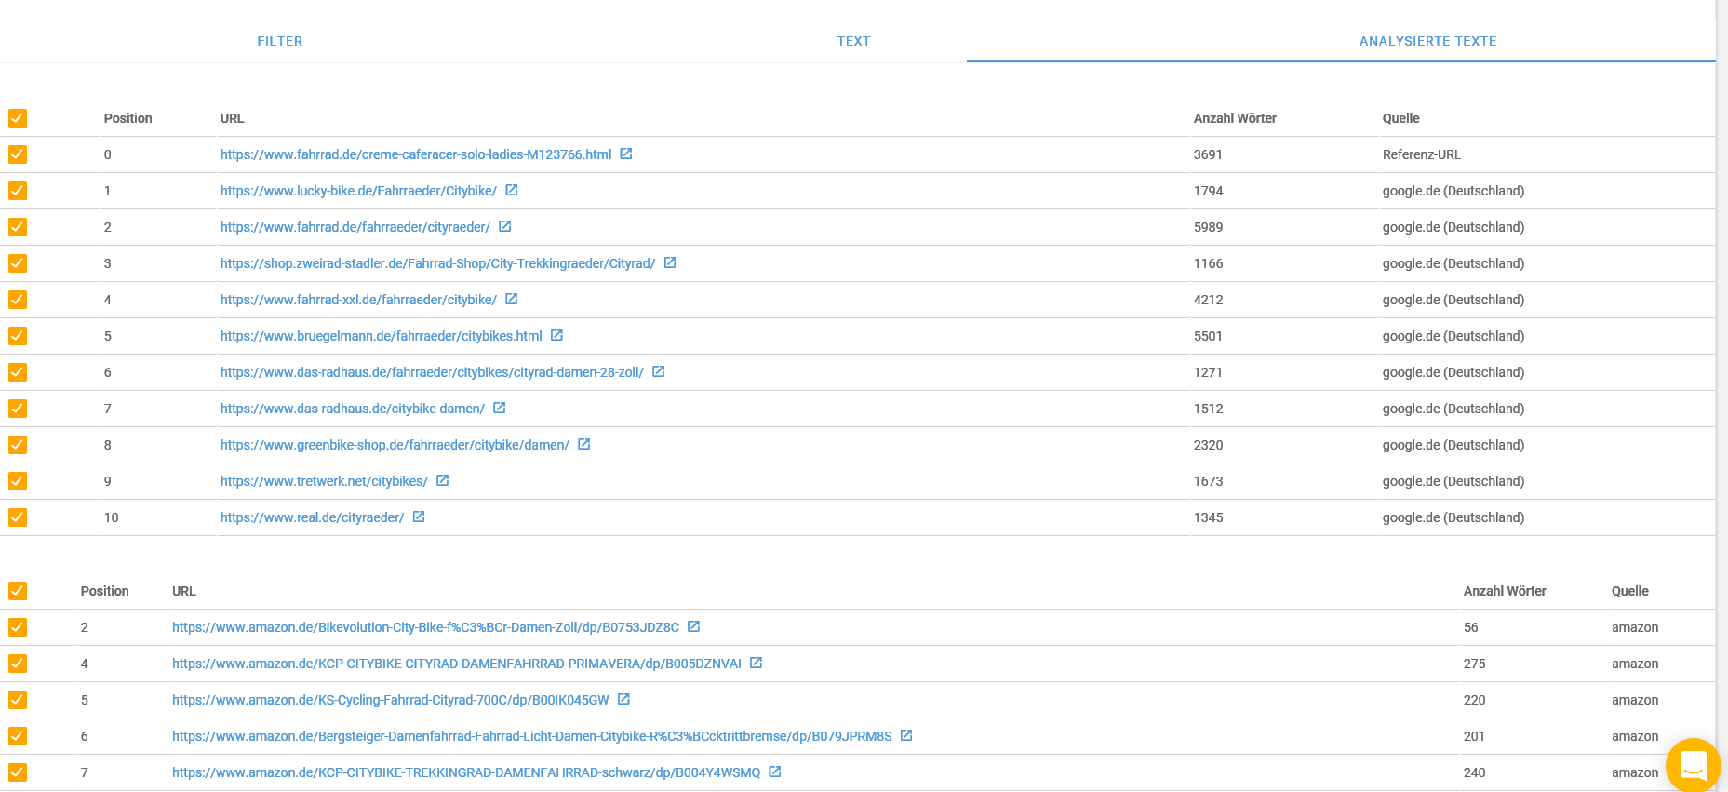Uncheck amazon KS-Cycling row checkbox
This screenshot has height=792, width=1728.
(x=18, y=700)
